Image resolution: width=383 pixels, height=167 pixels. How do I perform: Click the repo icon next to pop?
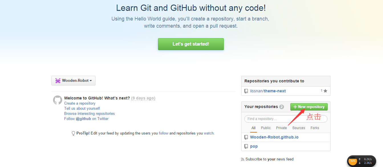(246, 146)
